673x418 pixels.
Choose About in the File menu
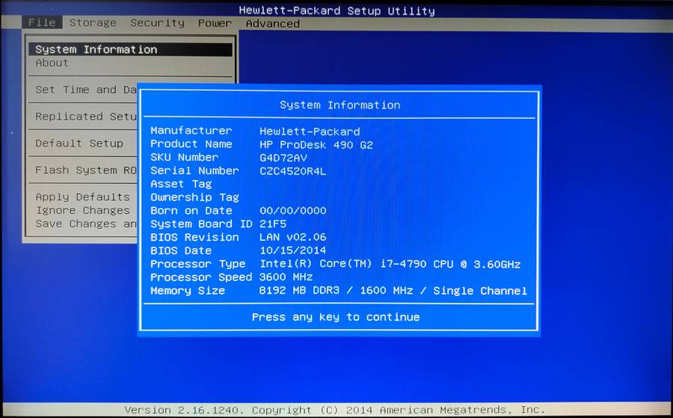click(x=52, y=63)
